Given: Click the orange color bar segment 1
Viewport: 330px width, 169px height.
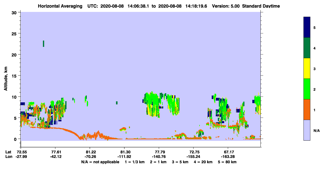Looking at the screenshot, I should [x=307, y=109].
